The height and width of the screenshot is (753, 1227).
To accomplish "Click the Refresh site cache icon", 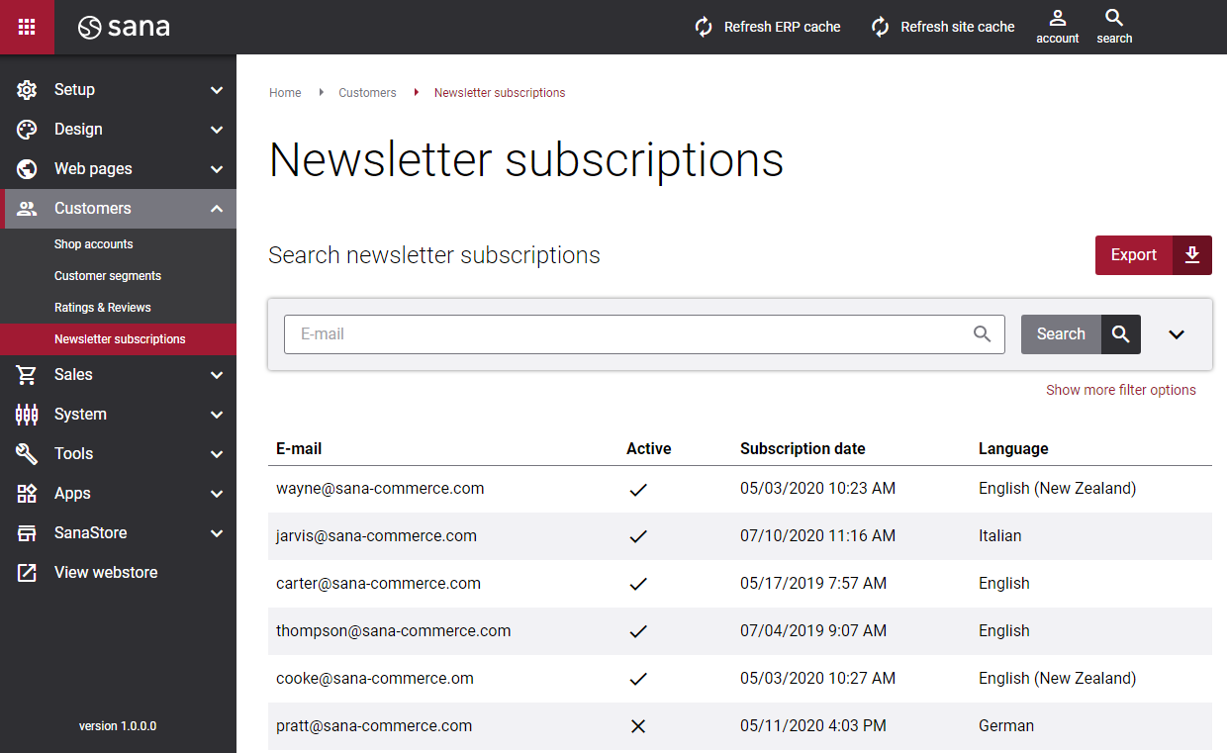I will pos(881,27).
